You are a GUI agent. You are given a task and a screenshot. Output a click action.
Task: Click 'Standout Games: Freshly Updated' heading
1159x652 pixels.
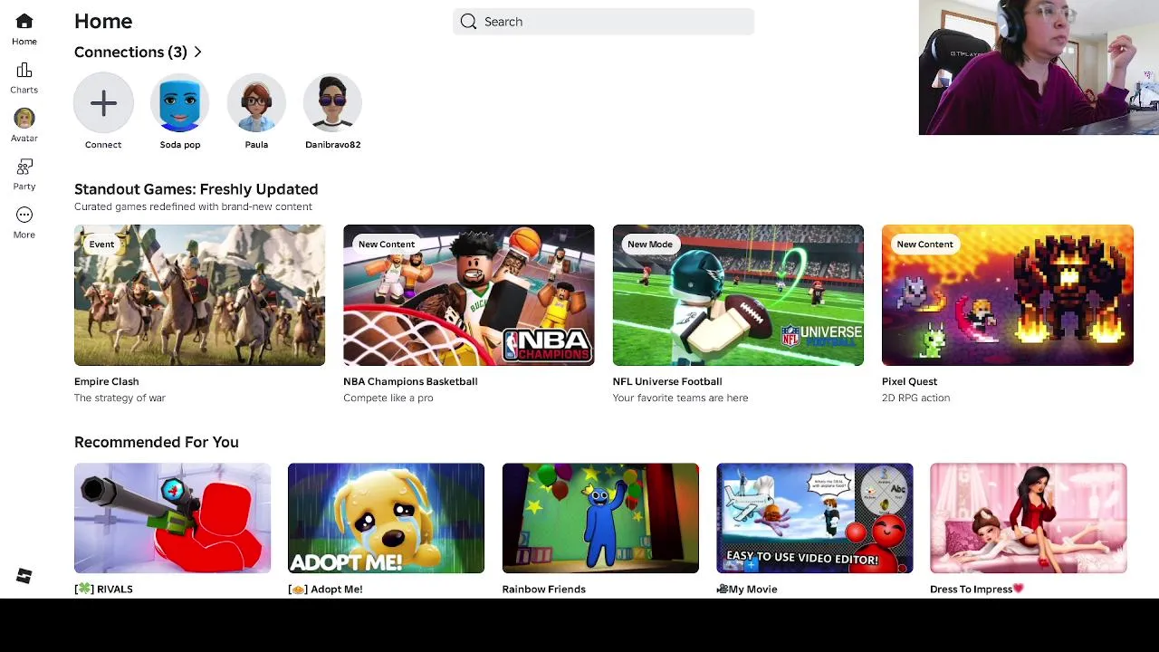[196, 189]
